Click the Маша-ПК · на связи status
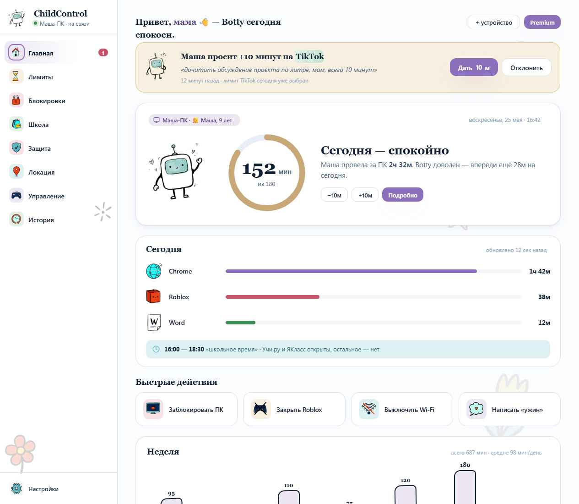Viewport: 579px width, 504px height. pos(61,23)
